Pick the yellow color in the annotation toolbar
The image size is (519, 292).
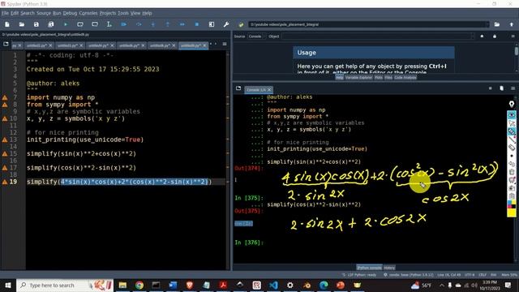(512, 213)
